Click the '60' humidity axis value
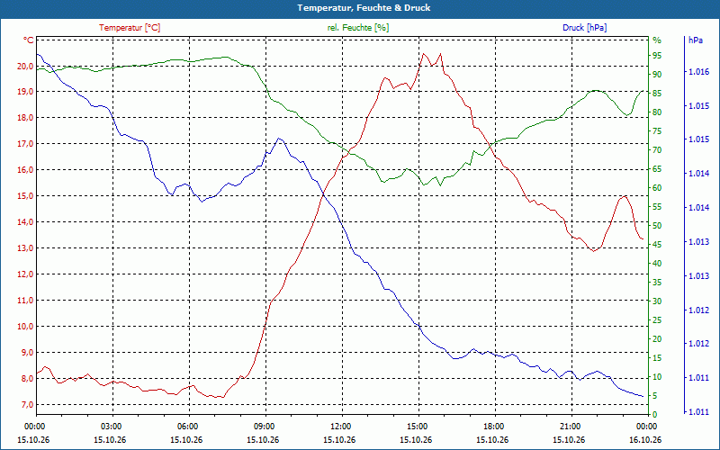This screenshot has width=720, height=450. point(657,188)
